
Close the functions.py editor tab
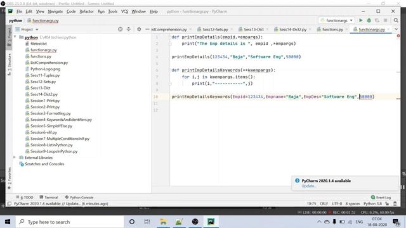346,30
